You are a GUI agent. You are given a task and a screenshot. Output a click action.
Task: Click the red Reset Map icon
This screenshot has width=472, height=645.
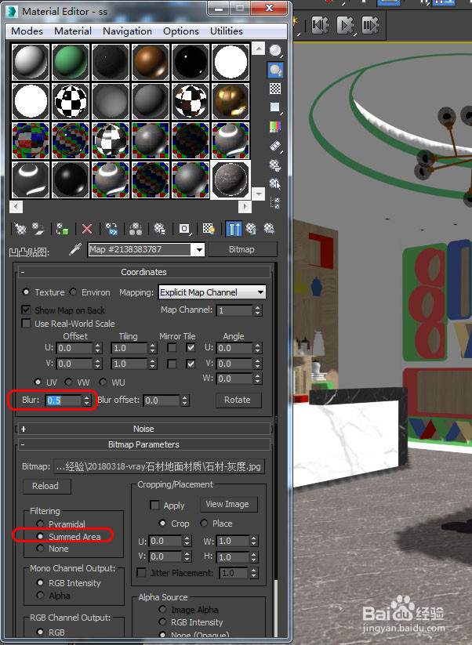[87, 229]
